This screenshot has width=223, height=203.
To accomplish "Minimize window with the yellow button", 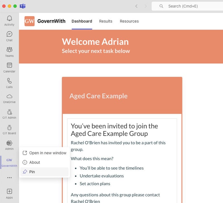I will click(9, 6).
